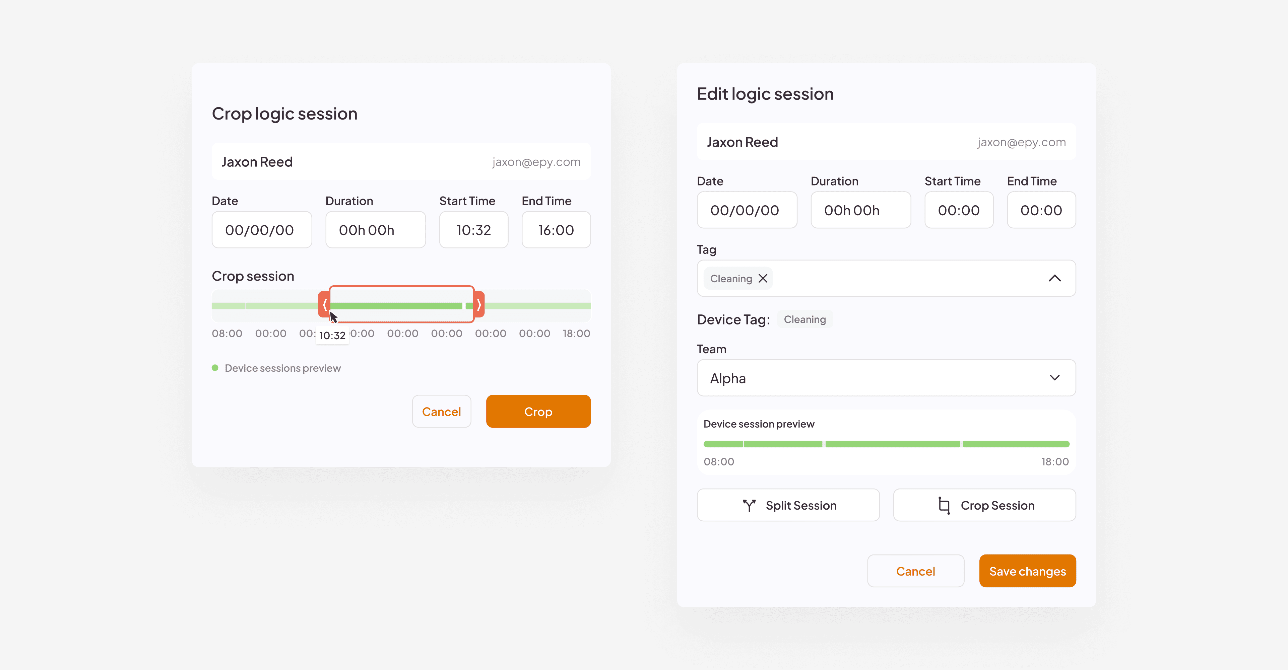Click Date field in Crop dialog
Viewport: 1288px width, 670px height.
click(x=261, y=230)
